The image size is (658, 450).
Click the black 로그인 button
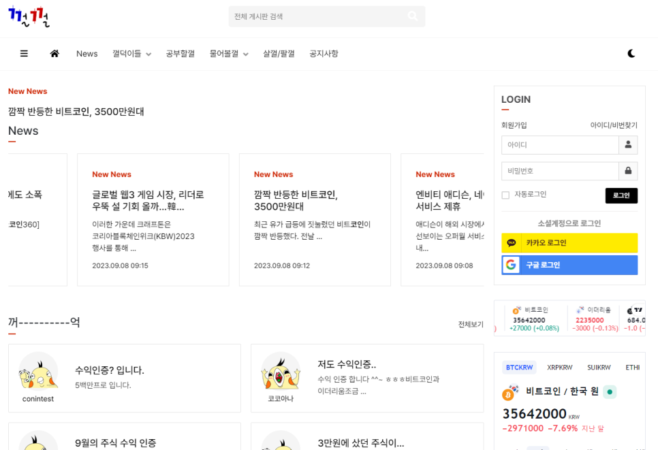click(621, 195)
